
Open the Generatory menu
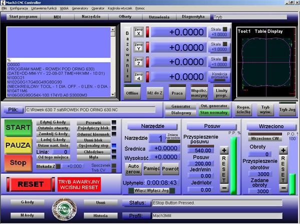coord(80,8)
